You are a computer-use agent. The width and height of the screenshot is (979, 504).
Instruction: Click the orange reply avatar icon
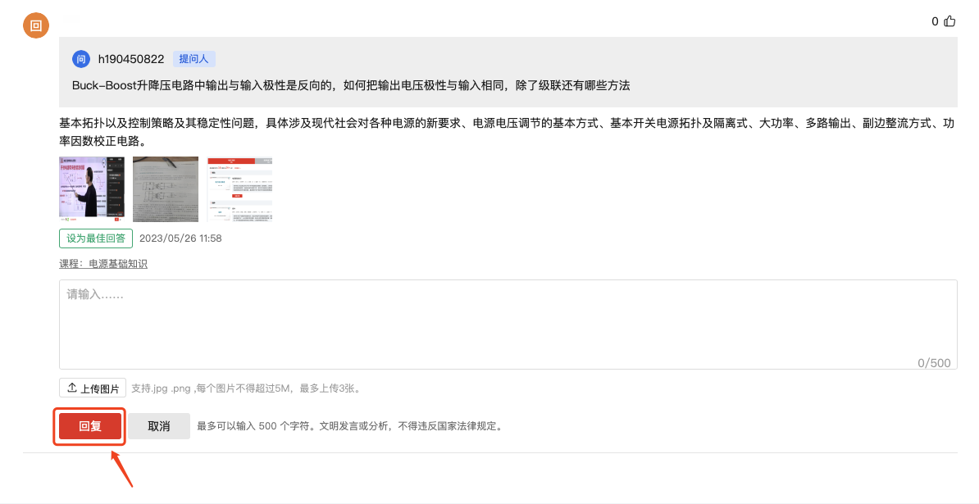[x=36, y=25]
